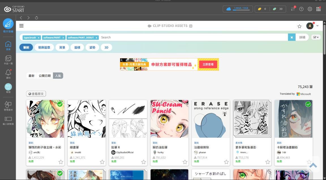Open the 鉛筆 R asset title
Image resolution: width=326 pixels, height=180 pixels.
(x=115, y=148)
